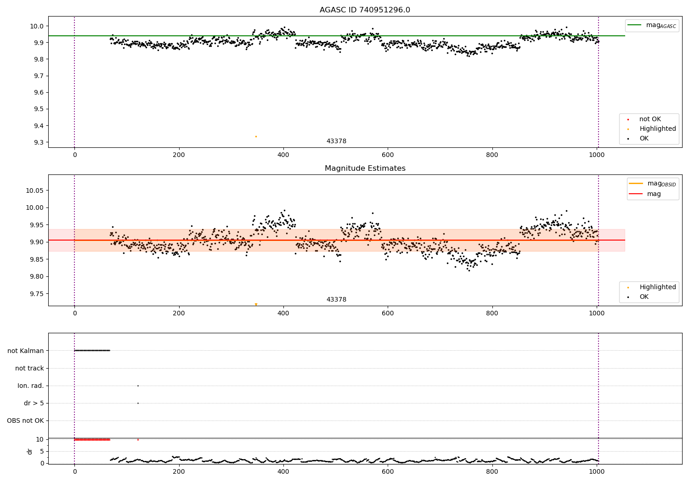
Task: Click the 43378 label in Magnitude Estimates plot
Action: (x=336, y=300)
